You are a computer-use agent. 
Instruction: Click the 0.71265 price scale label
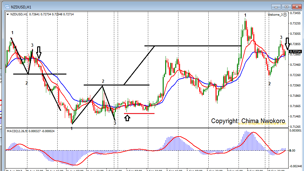tap(295, 127)
